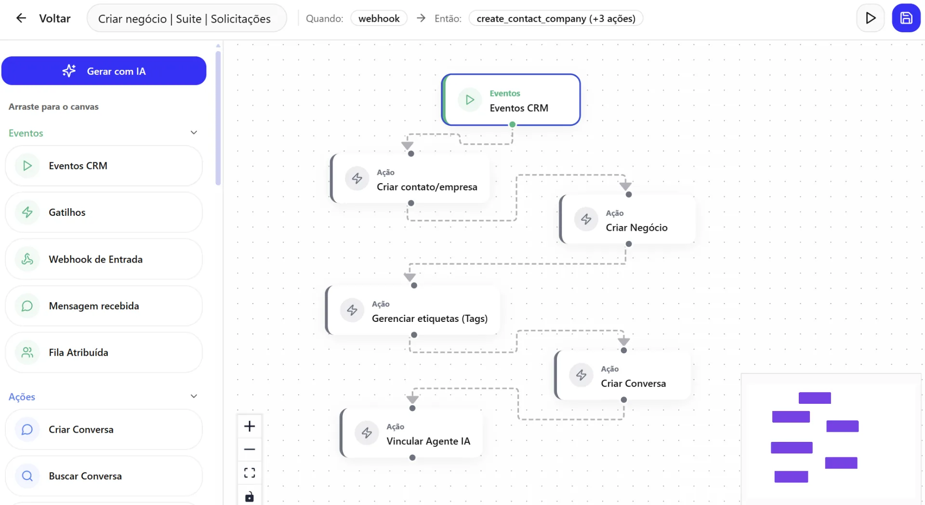
Task: Click the fit view icon
Action: [x=250, y=473]
